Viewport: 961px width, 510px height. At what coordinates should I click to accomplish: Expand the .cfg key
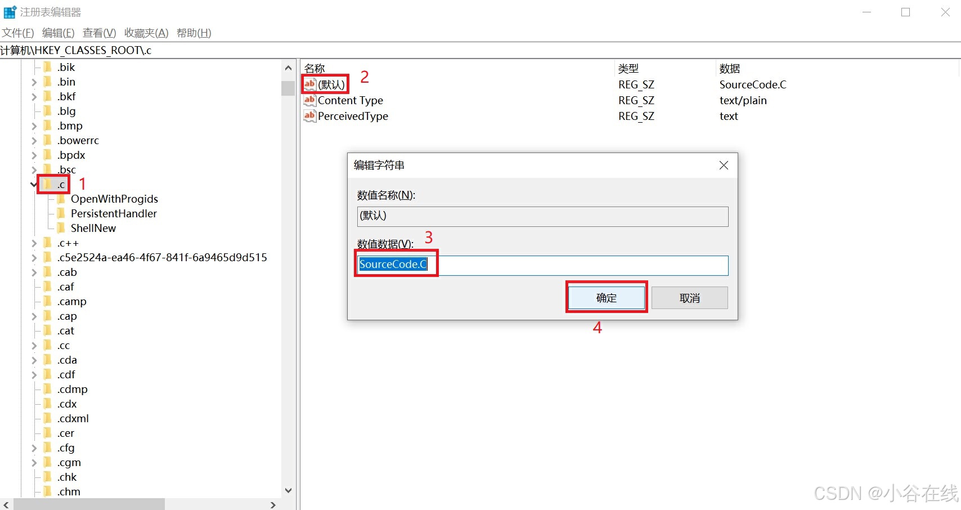tap(34, 448)
